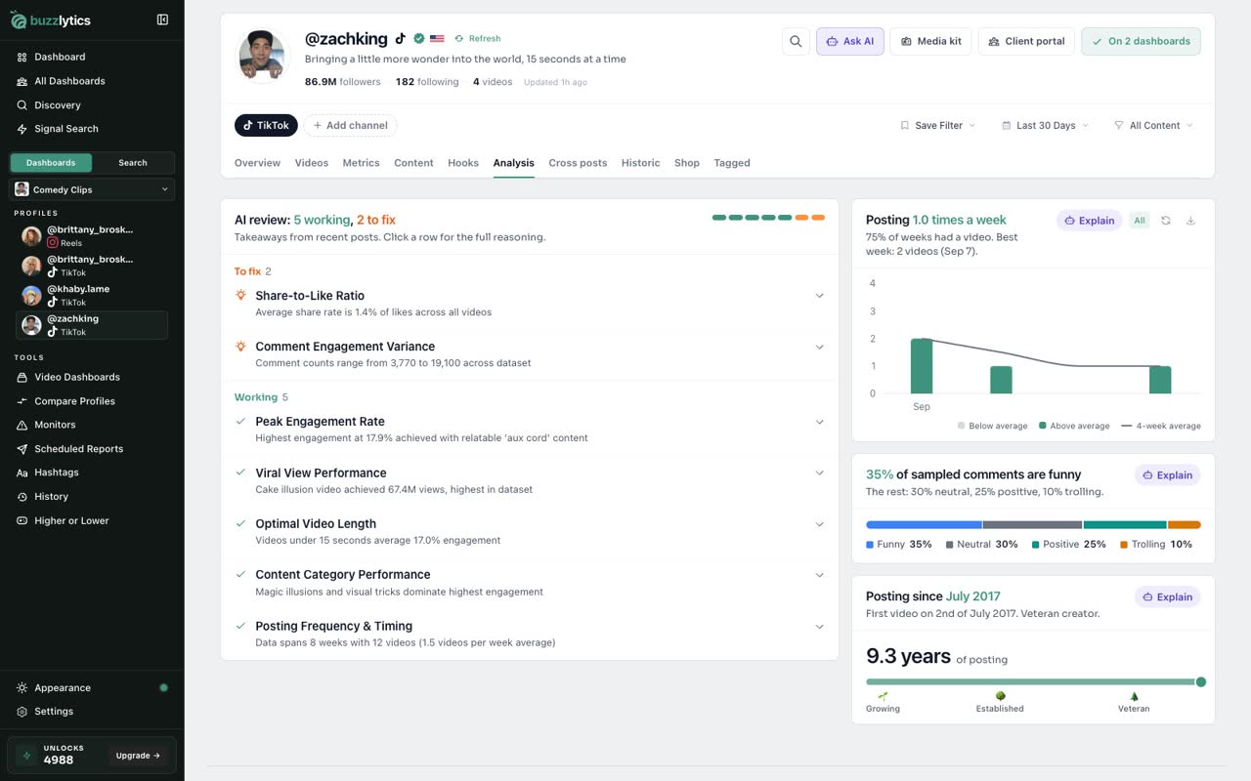Open the Media kit

[x=931, y=41]
